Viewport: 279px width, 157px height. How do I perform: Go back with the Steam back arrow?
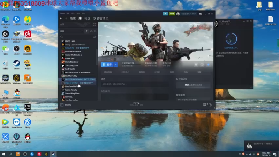(x=61, y=18)
